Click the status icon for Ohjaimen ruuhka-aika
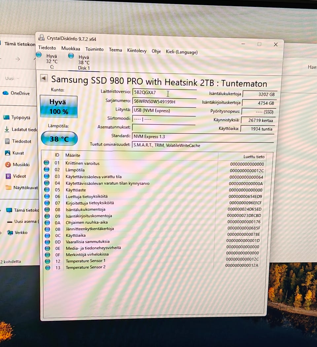317x347 pixels. [x=47, y=223]
